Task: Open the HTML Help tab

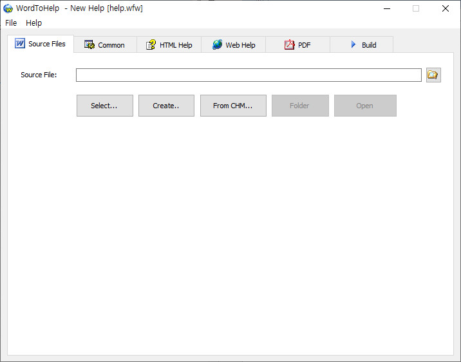Action: pyautogui.click(x=169, y=45)
